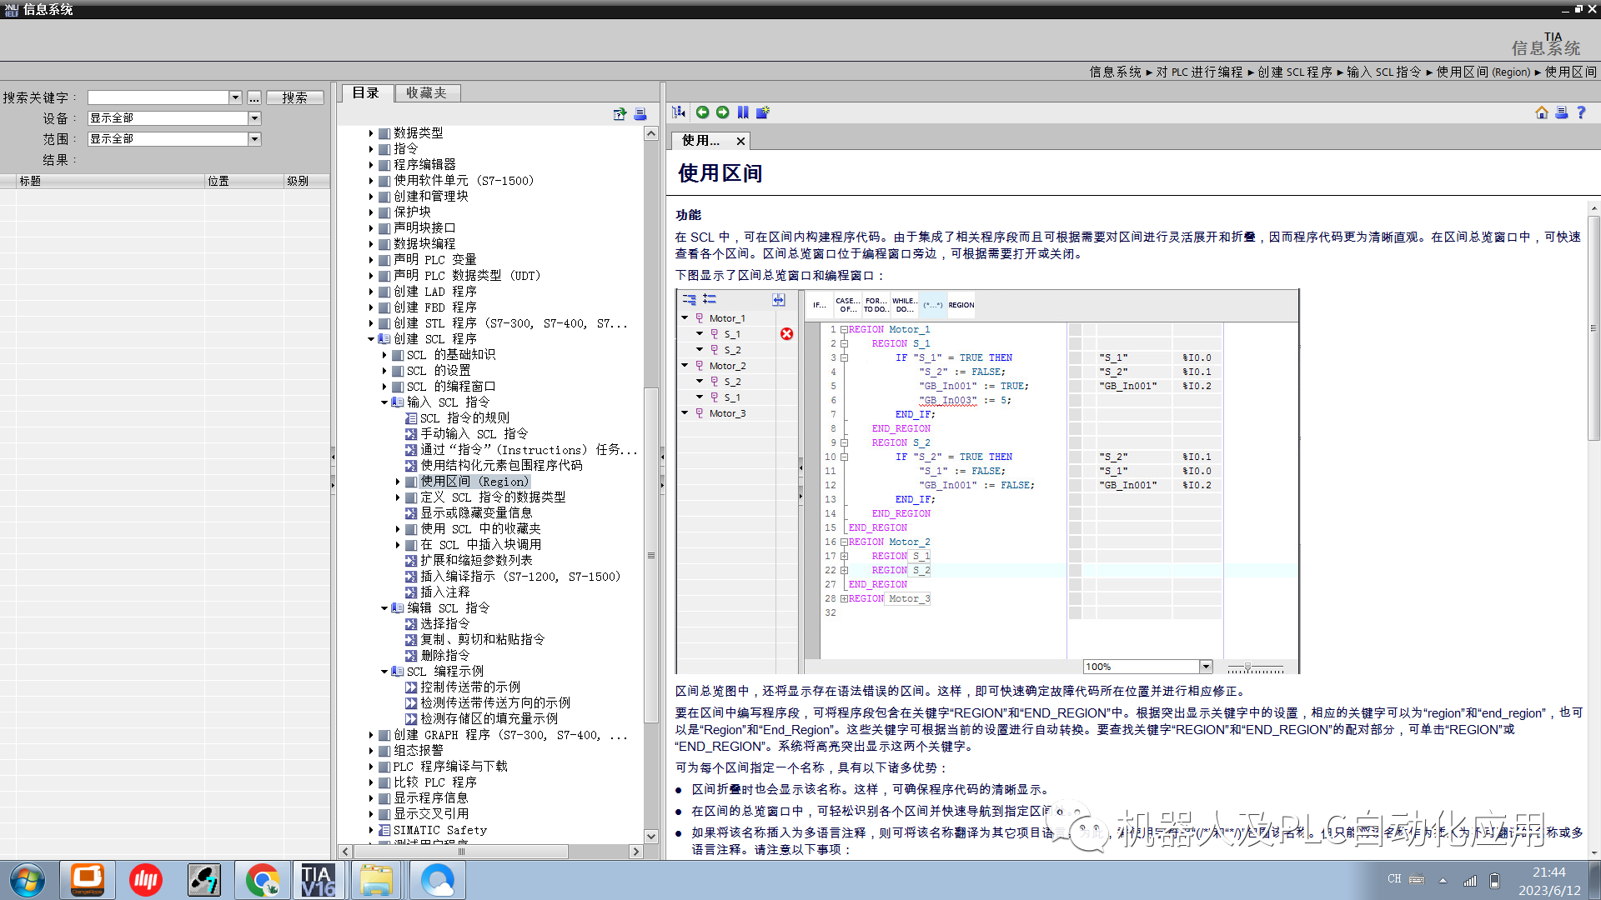Image resolution: width=1601 pixels, height=900 pixels.
Task: Open the pen-tablet app icon in taskbar
Action: [x=203, y=880]
